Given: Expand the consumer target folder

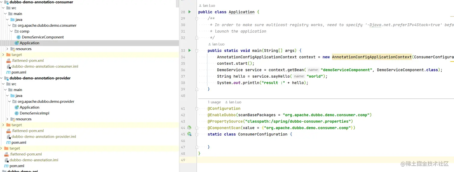Looking at the screenshot, I should [3, 55].
